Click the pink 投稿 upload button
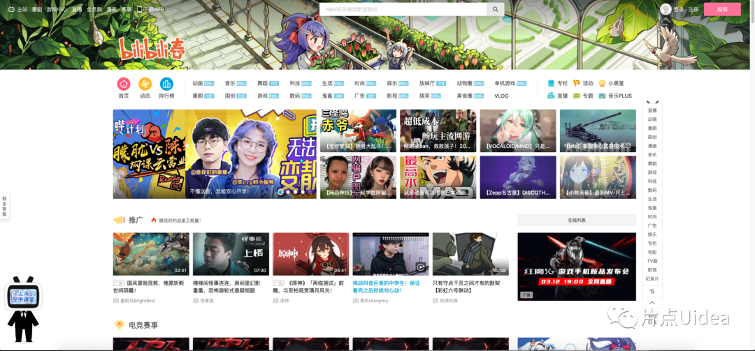Image resolution: width=755 pixels, height=351 pixels. [x=722, y=9]
